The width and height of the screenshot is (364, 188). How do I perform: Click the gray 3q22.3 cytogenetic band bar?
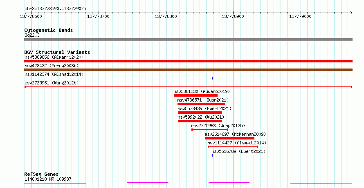pos(188,40)
